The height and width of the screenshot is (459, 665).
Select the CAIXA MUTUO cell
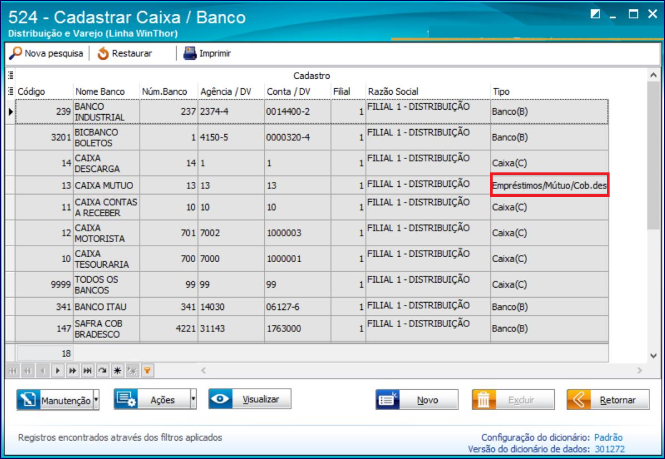click(x=106, y=186)
